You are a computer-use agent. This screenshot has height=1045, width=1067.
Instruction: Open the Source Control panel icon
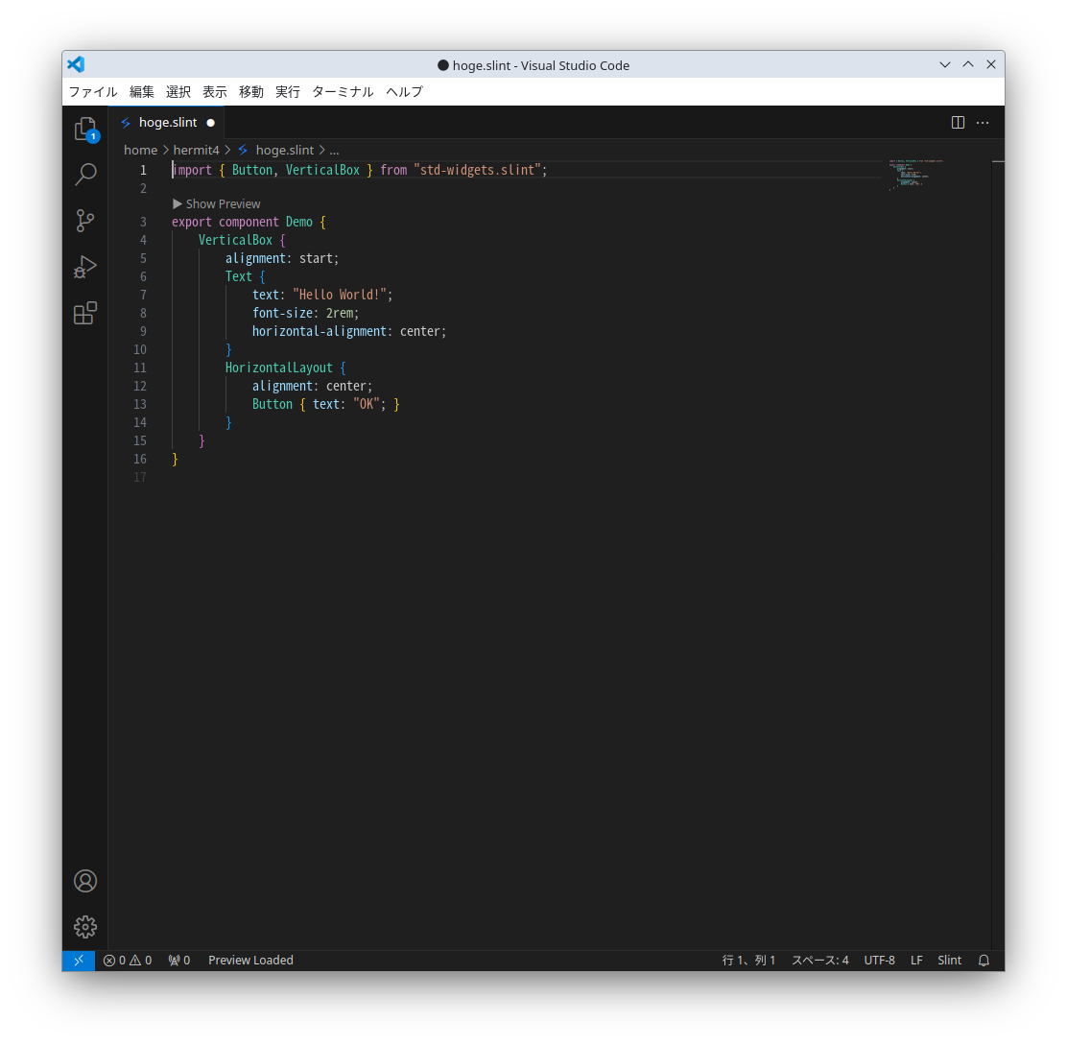[x=85, y=221]
